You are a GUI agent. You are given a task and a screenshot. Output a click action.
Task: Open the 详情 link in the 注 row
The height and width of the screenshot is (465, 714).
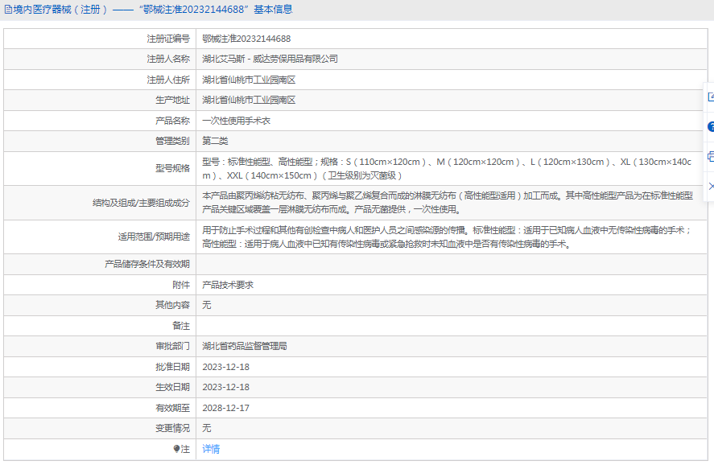pos(211,449)
